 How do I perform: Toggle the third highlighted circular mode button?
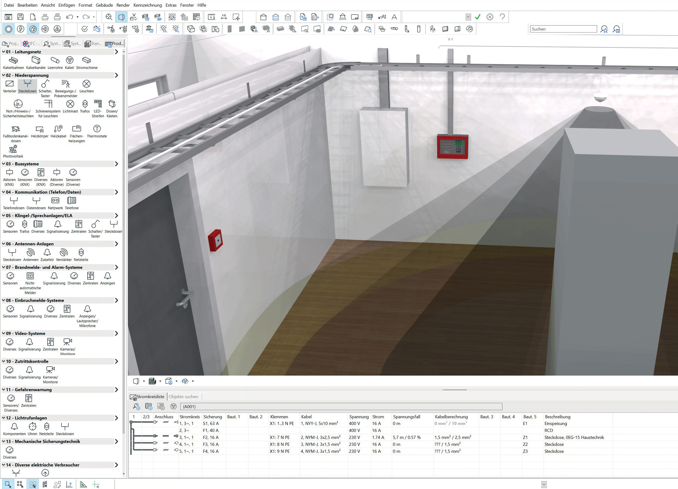pos(33,29)
